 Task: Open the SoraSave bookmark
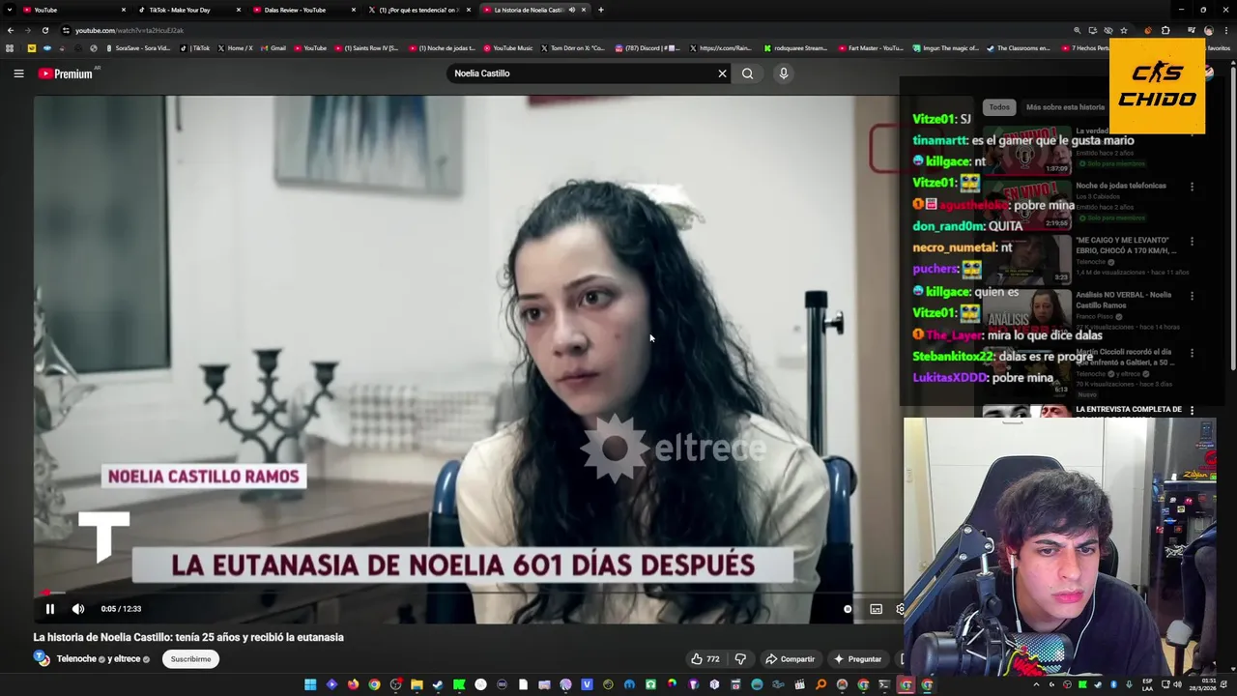138,47
